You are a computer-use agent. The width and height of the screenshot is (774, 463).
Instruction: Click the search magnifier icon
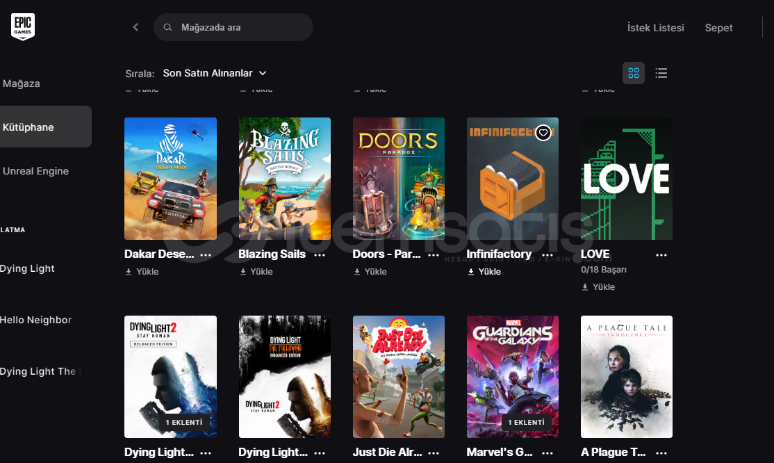coord(168,27)
